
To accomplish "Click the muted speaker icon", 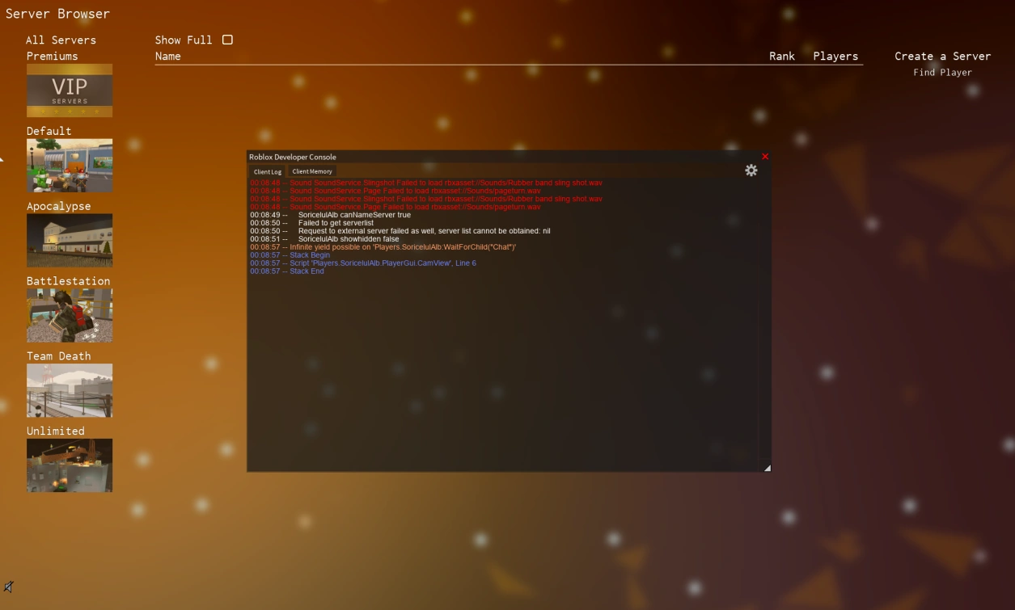I will 9,587.
